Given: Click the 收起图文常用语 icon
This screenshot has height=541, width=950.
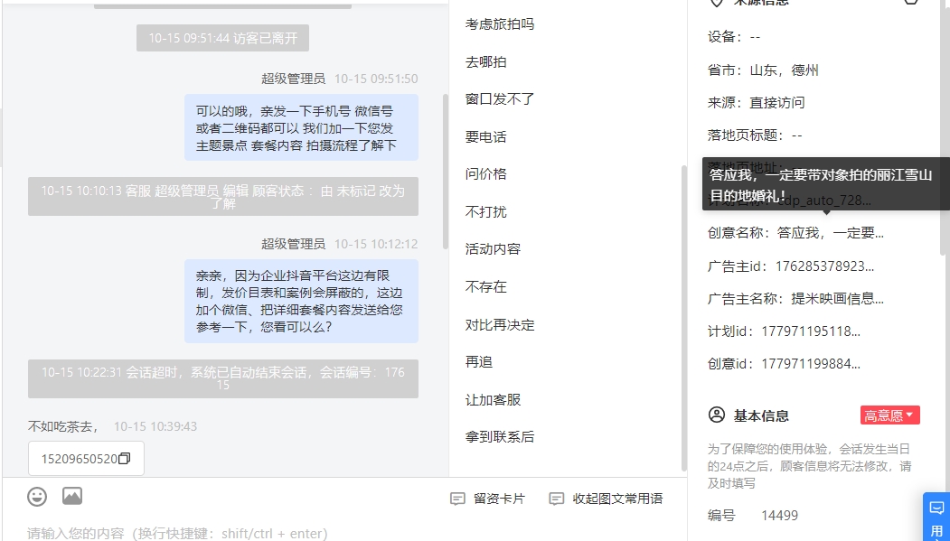Looking at the screenshot, I should tap(556, 499).
